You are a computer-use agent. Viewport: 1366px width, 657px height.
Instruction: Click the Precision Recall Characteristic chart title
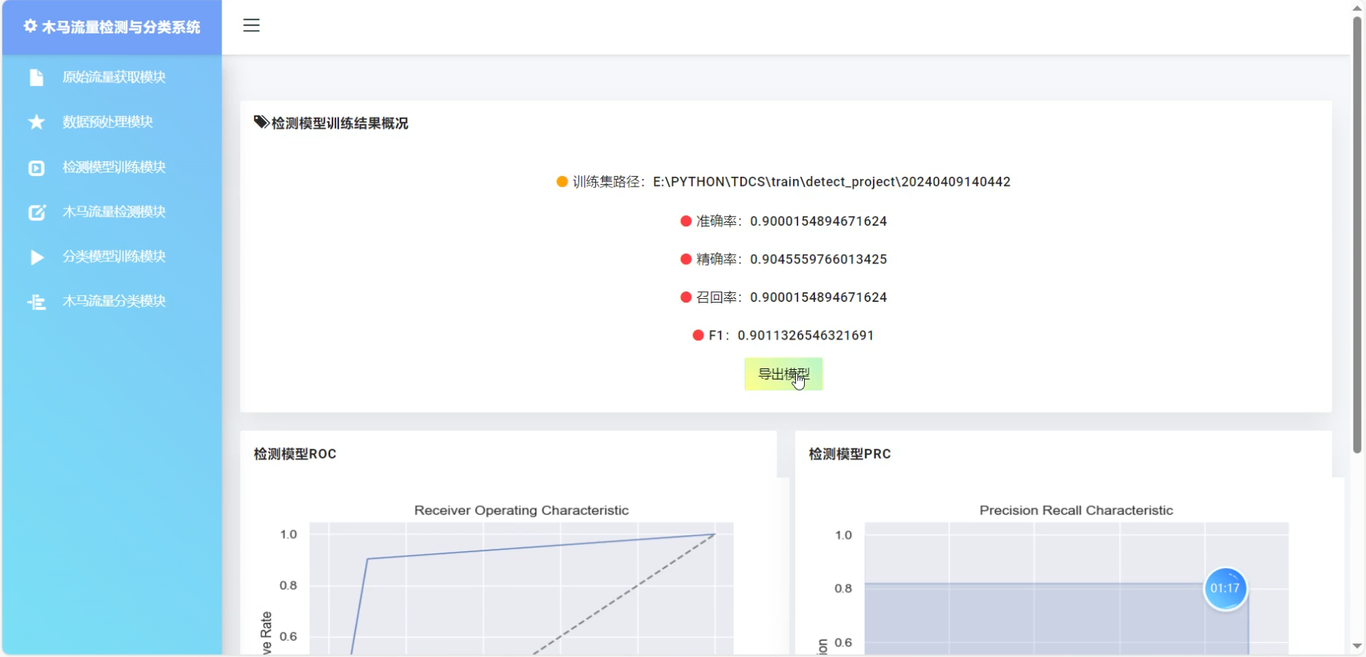[x=1077, y=511]
